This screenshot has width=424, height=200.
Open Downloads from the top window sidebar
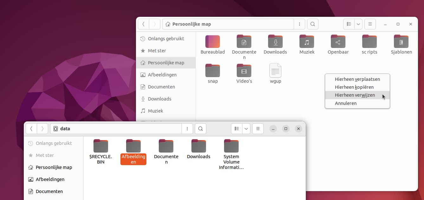pyautogui.click(x=160, y=99)
